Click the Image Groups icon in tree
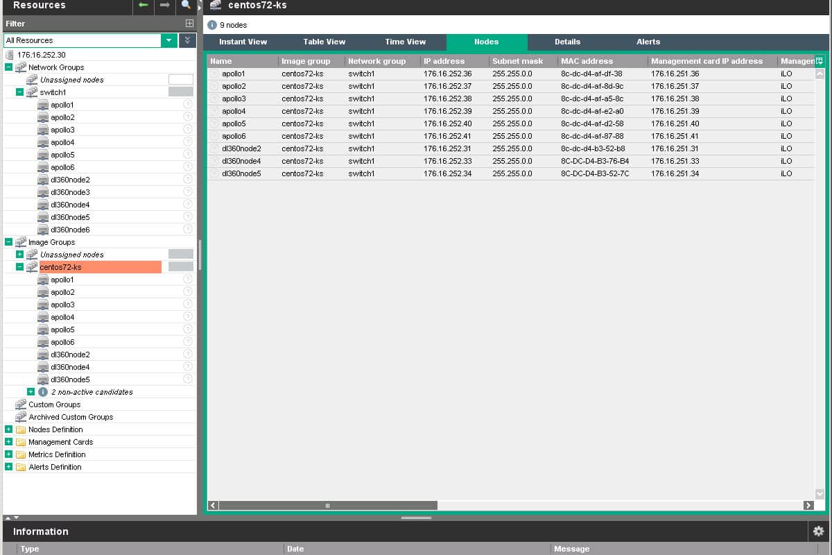The width and height of the screenshot is (832, 555). (21, 242)
